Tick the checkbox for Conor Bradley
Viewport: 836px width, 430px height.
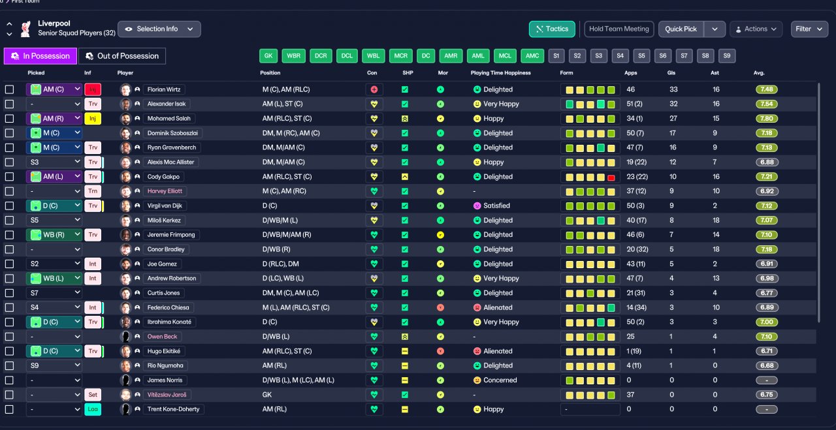pos(9,249)
